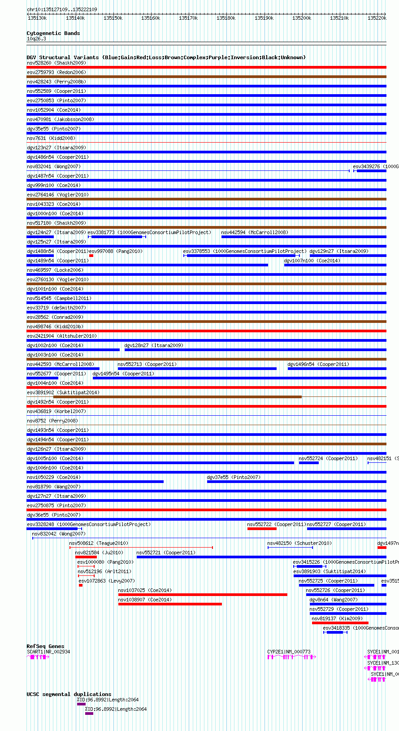Open nsv552713 (Cooper2011) variant
This screenshot has width=399, height=731.
[x=147, y=364]
